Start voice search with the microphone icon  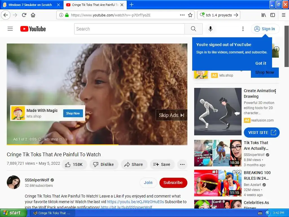pyautogui.click(x=211, y=29)
